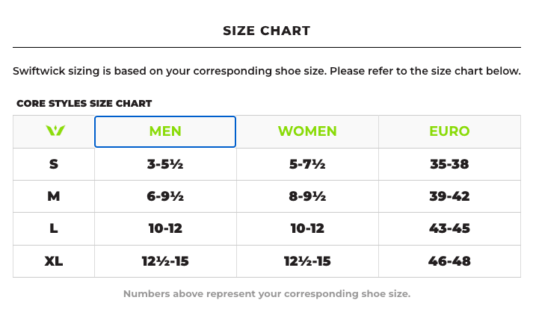Click the SIZE CHART heading
The height and width of the screenshot is (309, 536).
[x=267, y=31]
